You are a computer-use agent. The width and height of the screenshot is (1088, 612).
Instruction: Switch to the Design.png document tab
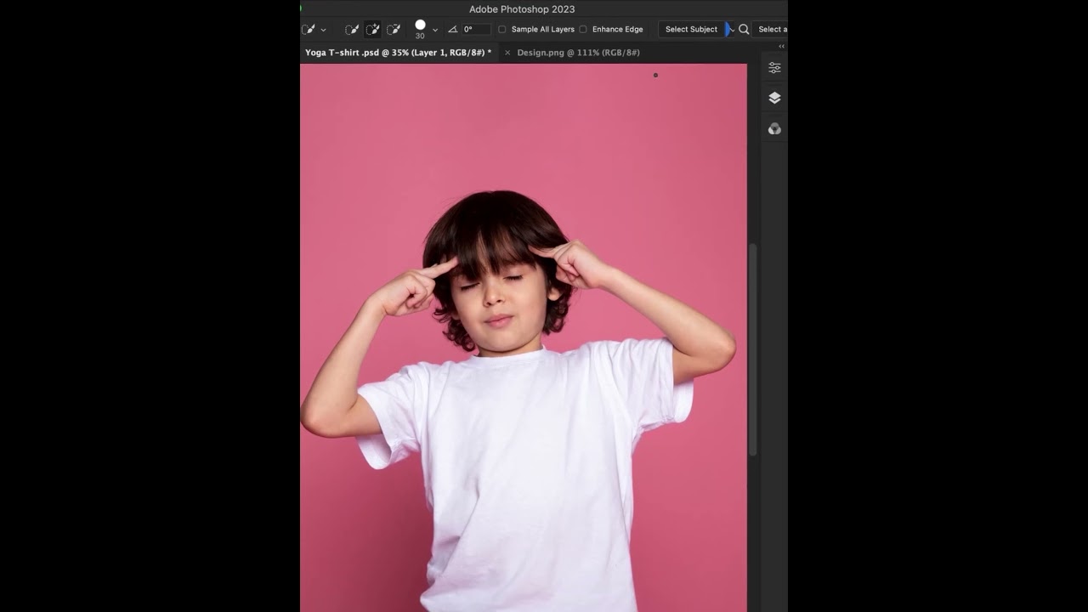click(x=578, y=53)
